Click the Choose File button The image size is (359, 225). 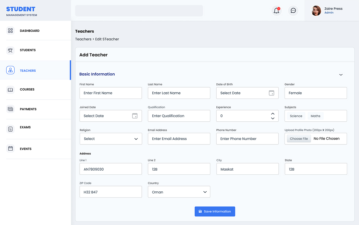coord(299,139)
